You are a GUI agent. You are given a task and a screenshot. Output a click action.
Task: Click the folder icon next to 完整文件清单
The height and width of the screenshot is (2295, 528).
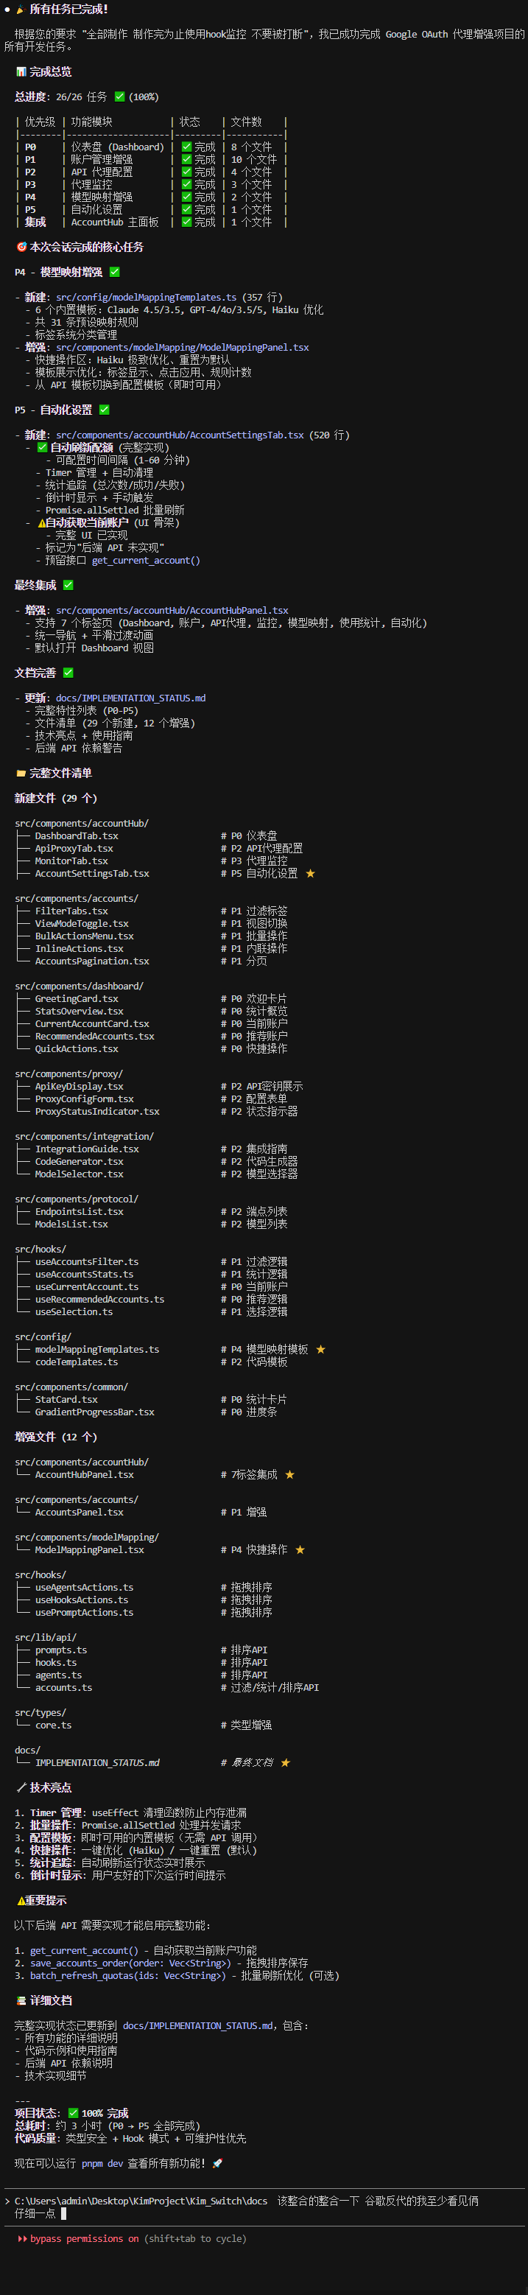(x=21, y=774)
